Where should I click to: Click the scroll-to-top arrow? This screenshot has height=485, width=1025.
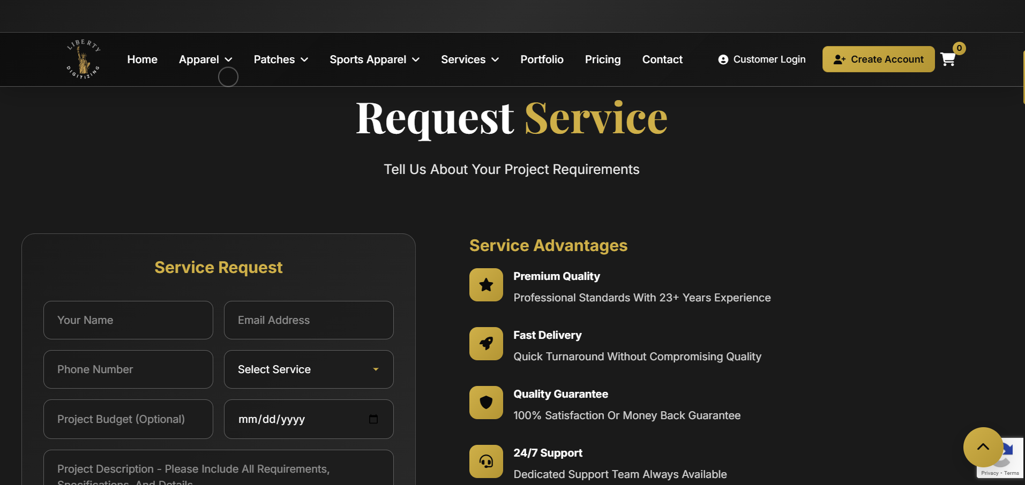(x=983, y=448)
